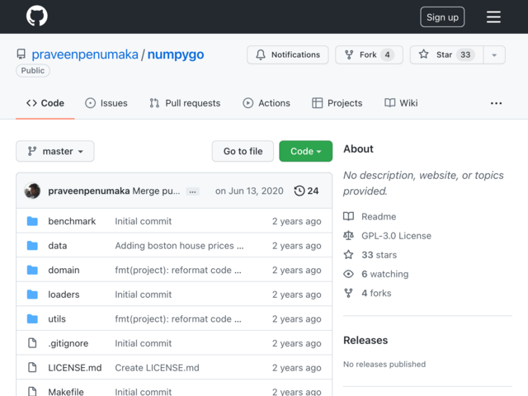Open the Projects tab
528x396 pixels.
pos(337,103)
